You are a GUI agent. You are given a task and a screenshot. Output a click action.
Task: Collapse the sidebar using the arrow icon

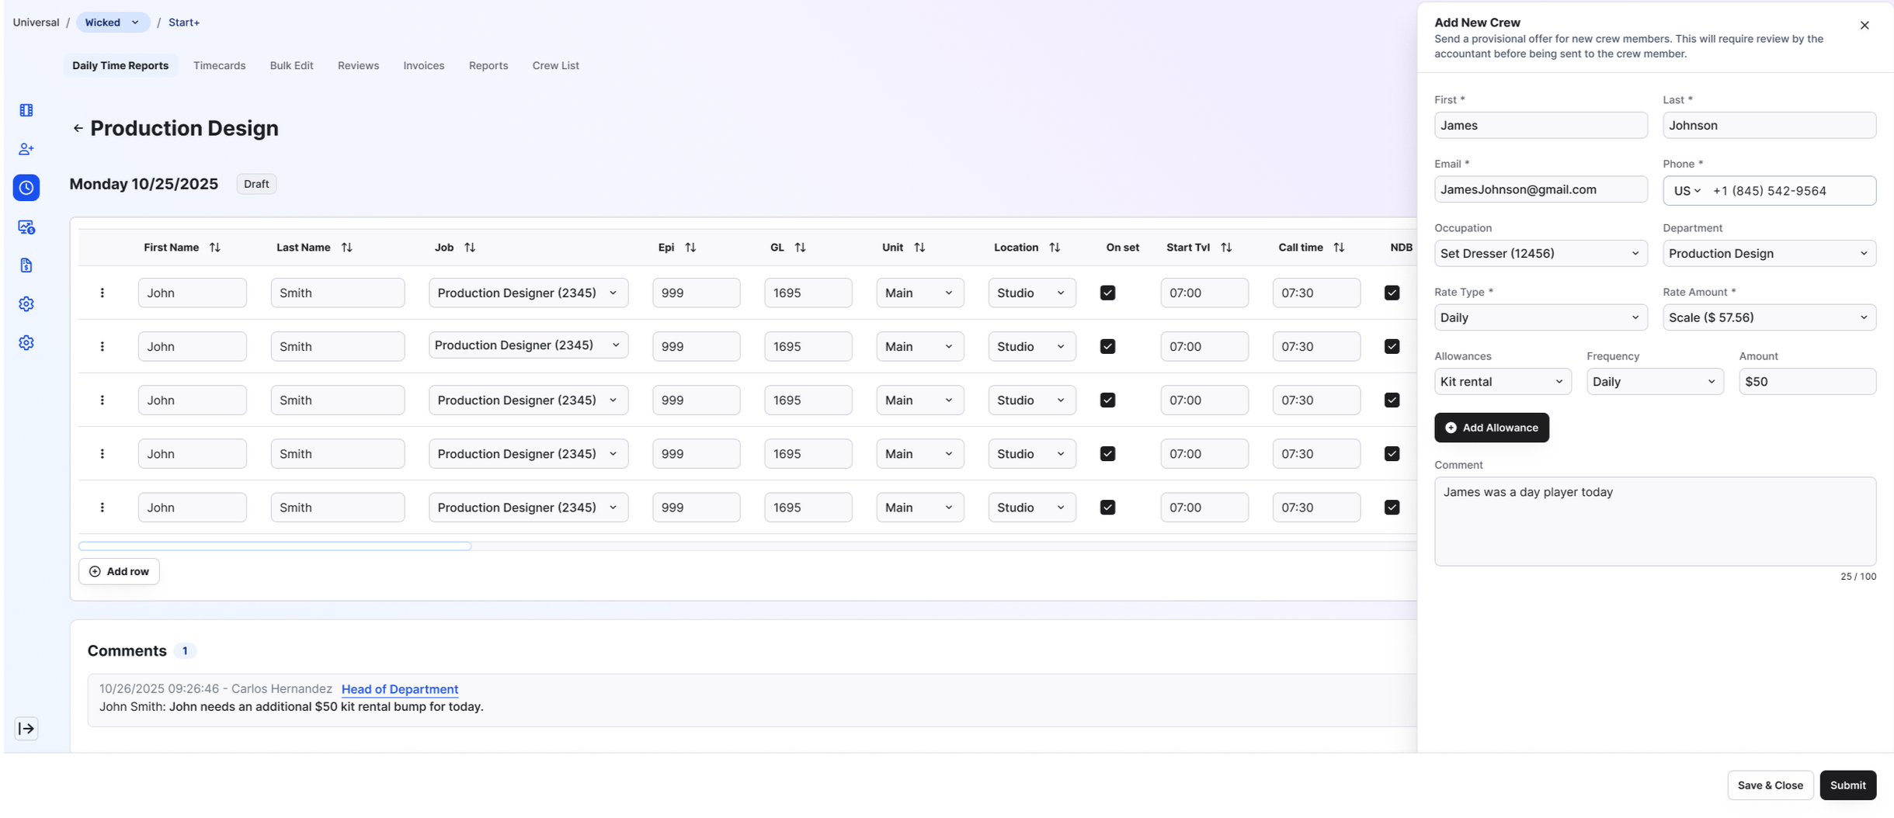[x=26, y=728]
